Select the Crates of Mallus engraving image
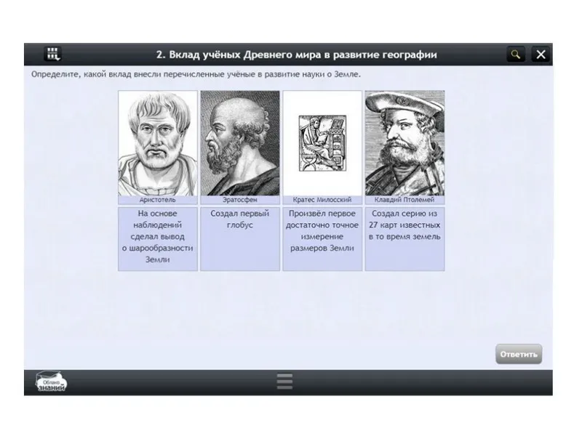 [322, 143]
